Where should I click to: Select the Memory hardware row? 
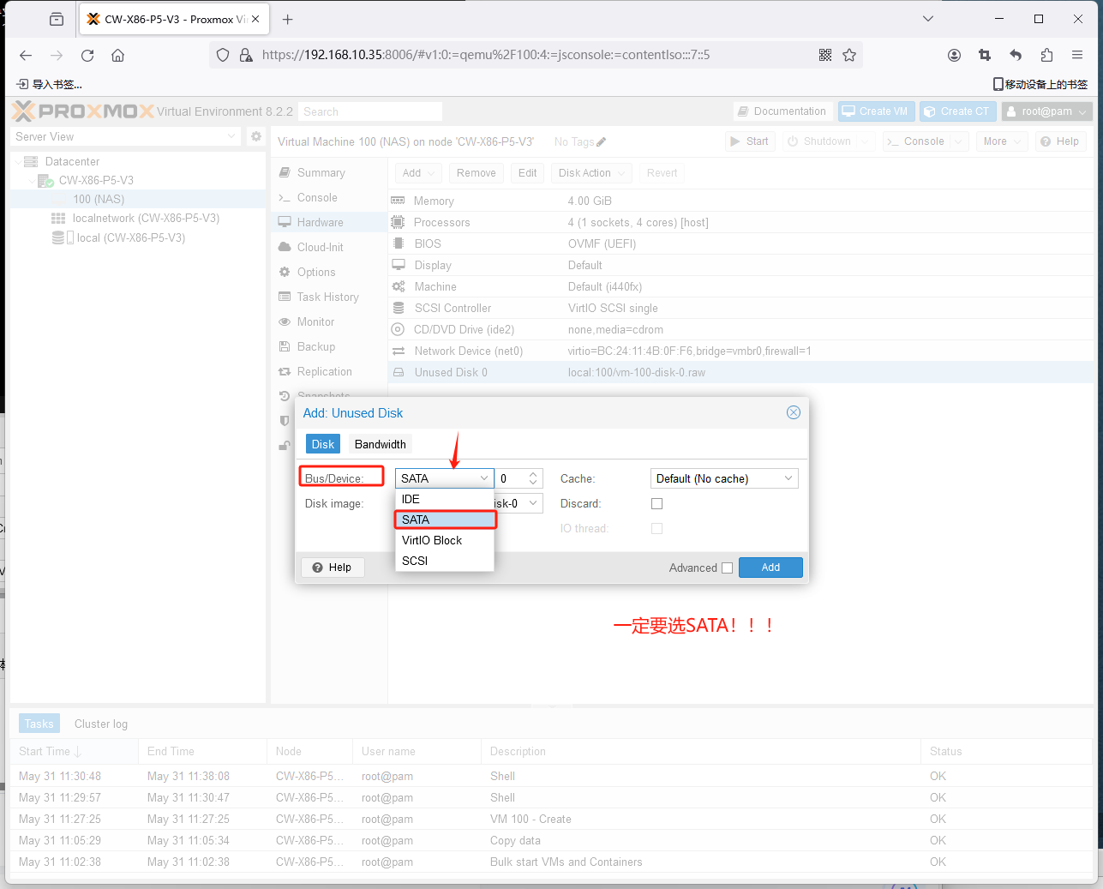[x=741, y=201]
